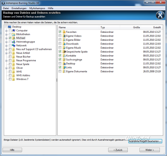Click the Links folder icon

tap(64, 67)
